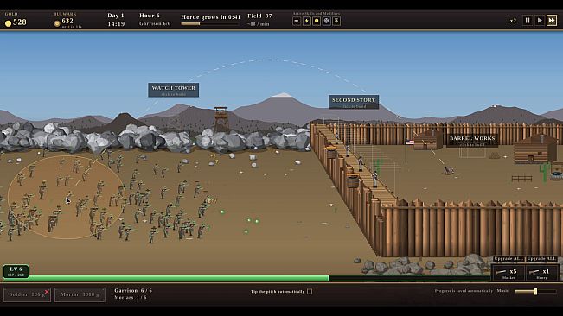Click the gold coin modifier icon

(317, 21)
